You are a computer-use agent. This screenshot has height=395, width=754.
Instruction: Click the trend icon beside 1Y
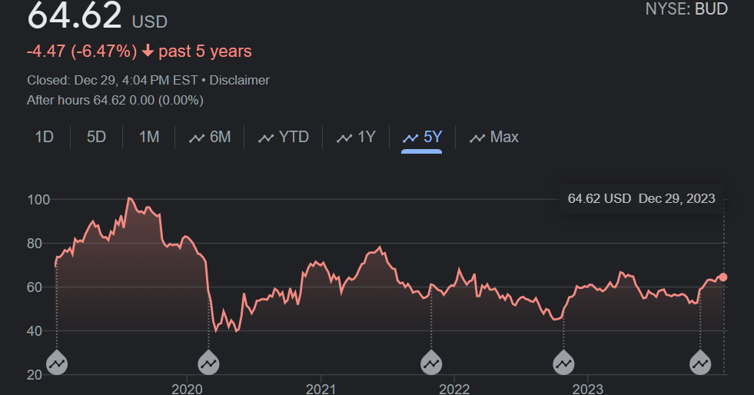344,138
